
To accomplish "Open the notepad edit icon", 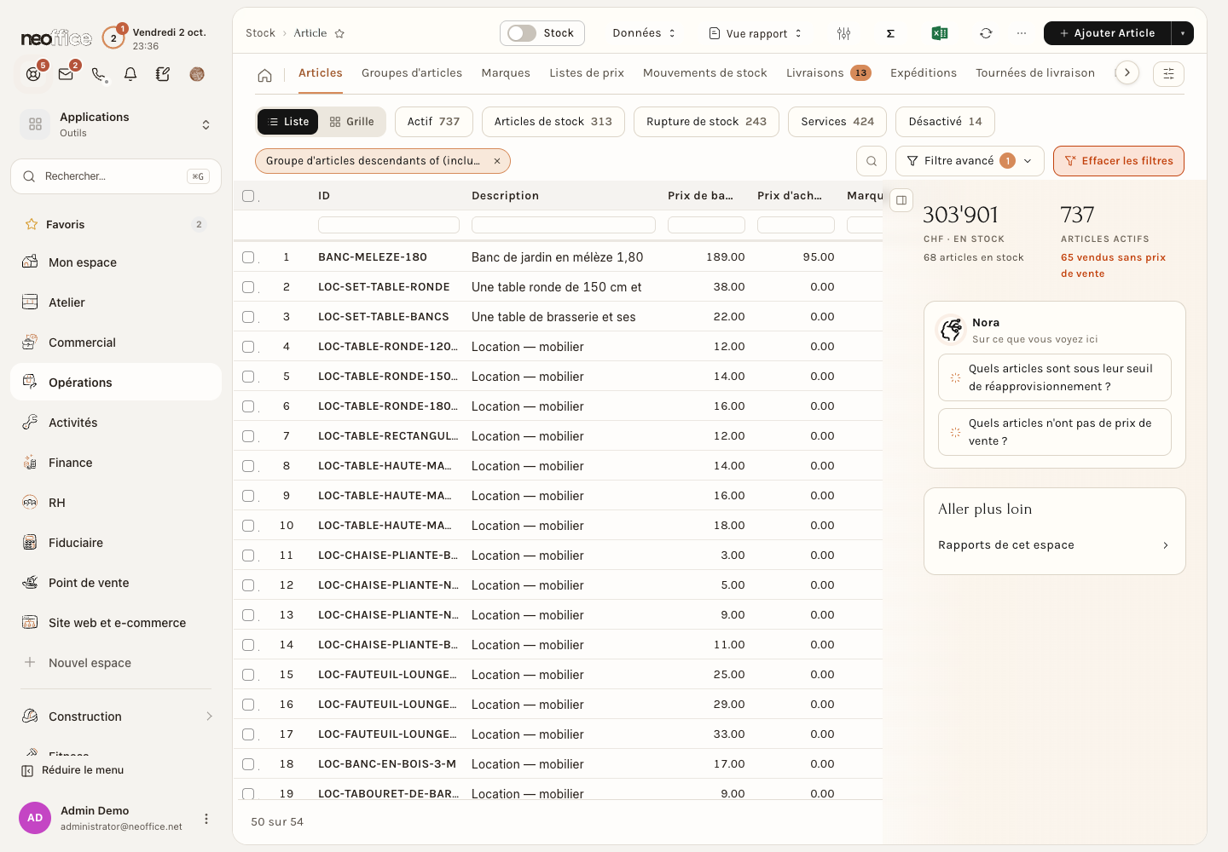I will pyautogui.click(x=163, y=74).
